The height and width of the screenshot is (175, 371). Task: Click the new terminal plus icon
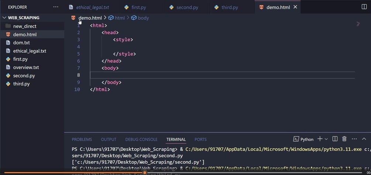click(320, 139)
